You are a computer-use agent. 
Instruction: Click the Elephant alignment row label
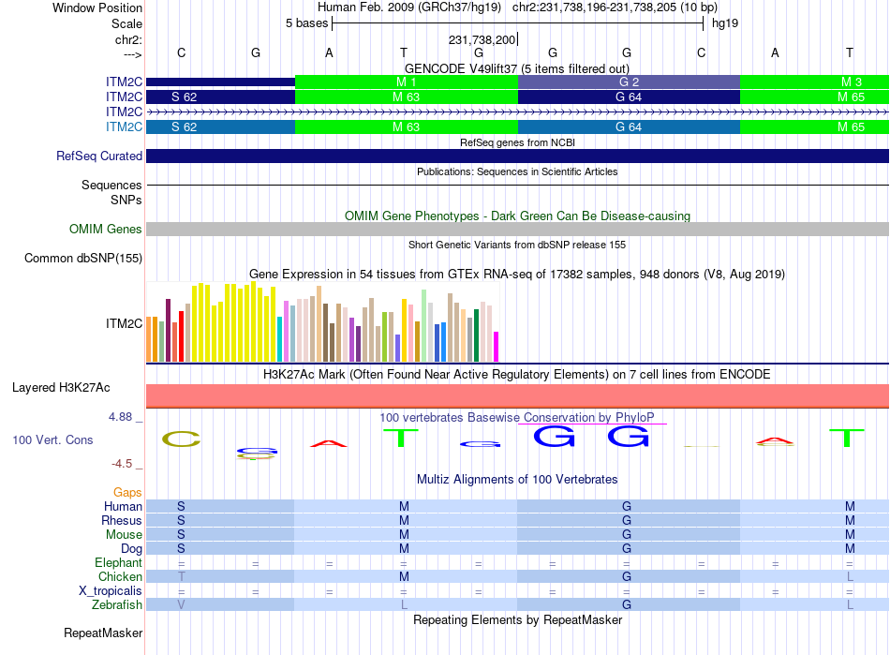[119, 562]
